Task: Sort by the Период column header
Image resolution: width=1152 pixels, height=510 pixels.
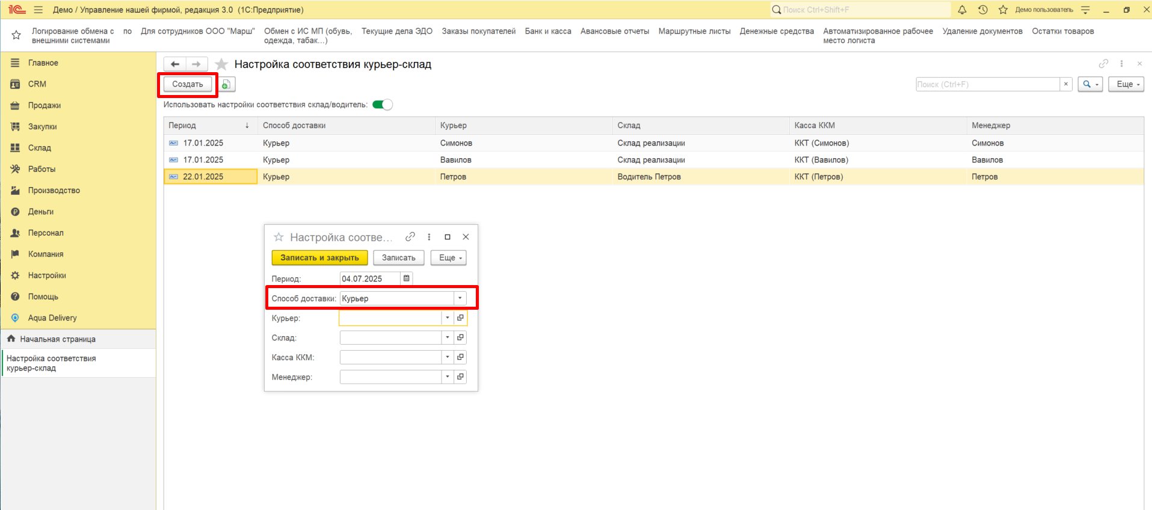Action: (211, 126)
